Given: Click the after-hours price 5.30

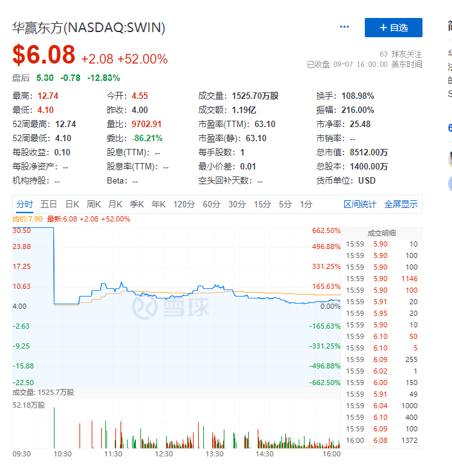Looking at the screenshot, I should tap(45, 78).
